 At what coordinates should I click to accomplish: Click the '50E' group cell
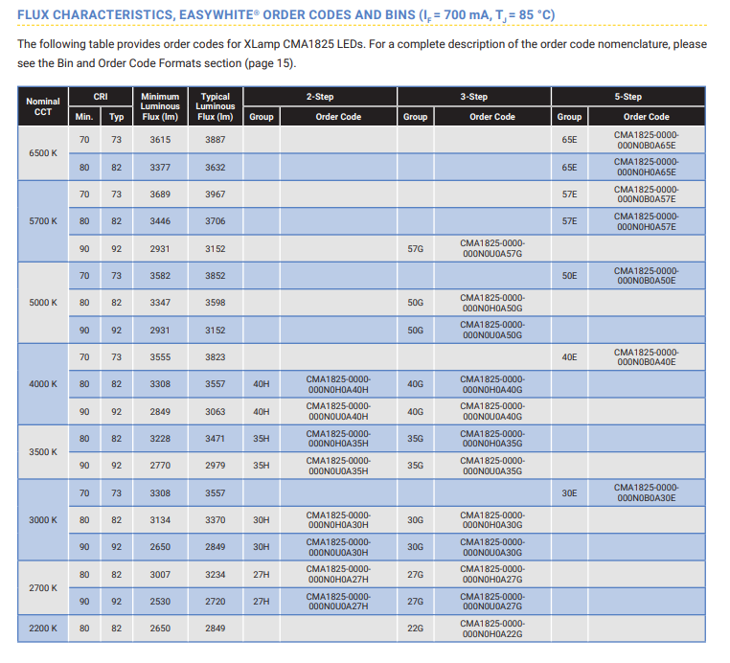tap(569, 276)
